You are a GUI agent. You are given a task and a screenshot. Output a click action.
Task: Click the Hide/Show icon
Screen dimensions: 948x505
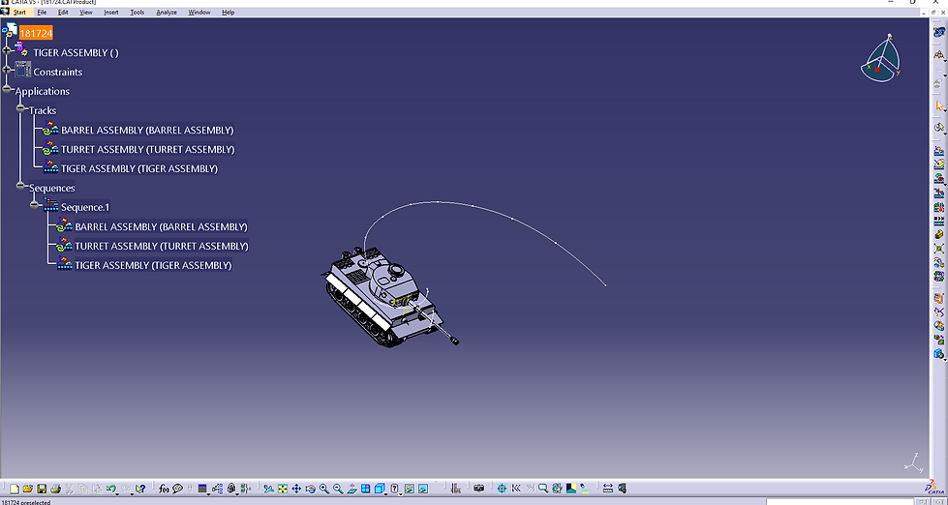410,489
